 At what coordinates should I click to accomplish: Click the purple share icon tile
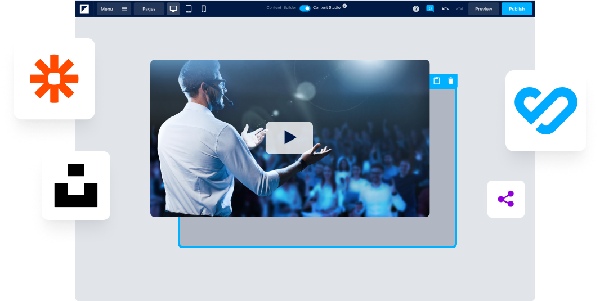[x=505, y=199]
